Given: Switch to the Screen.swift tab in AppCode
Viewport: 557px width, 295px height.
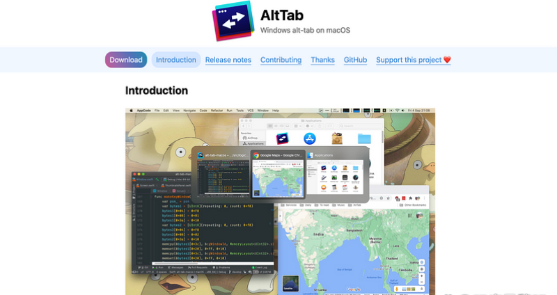Looking at the screenshot, I should coord(147,186).
